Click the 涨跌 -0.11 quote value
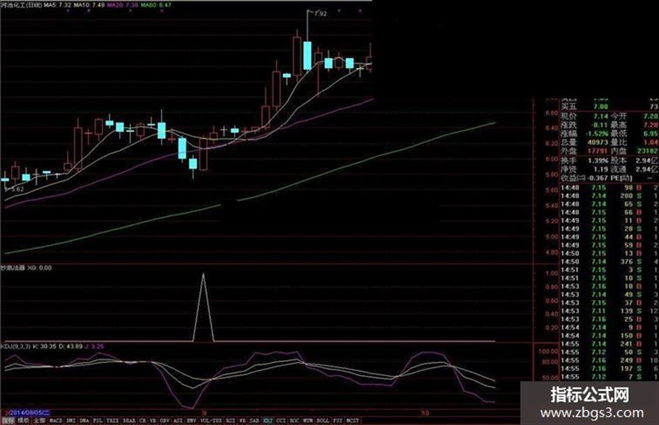This screenshot has width=659, height=425. [x=600, y=125]
